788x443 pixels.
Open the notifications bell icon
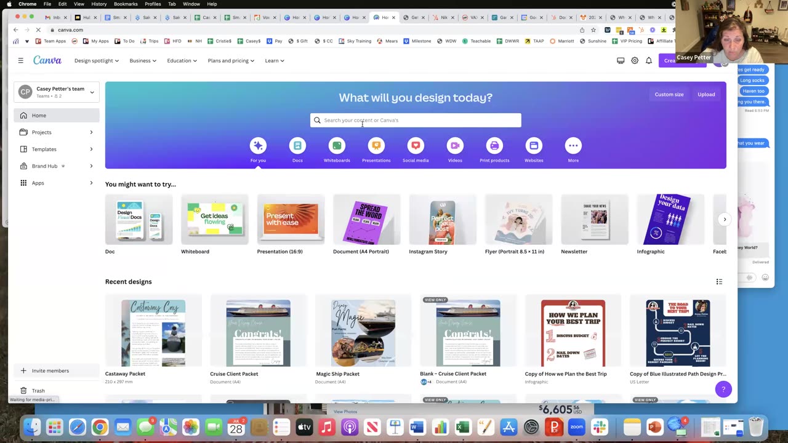point(649,60)
